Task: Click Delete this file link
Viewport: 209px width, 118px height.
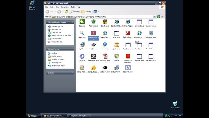Action: pyautogui.click(x=56, y=42)
